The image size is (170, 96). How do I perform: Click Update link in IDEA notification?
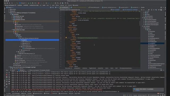pos(137,91)
